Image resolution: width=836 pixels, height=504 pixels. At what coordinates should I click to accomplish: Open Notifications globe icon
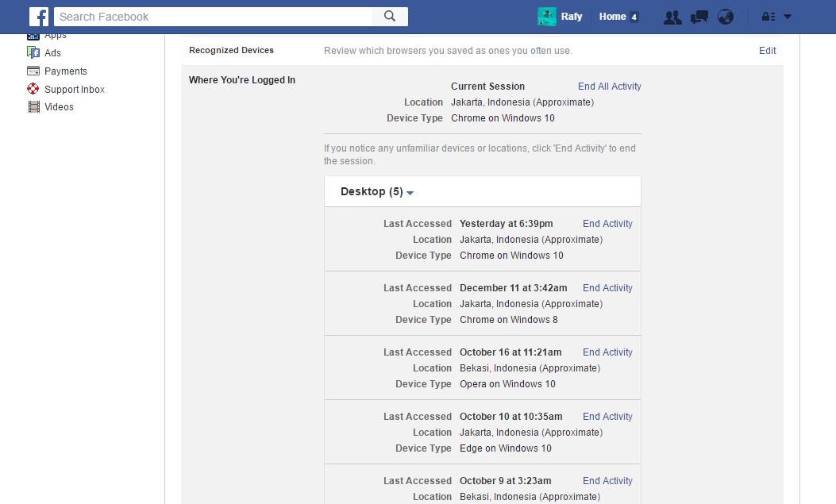[x=726, y=17]
